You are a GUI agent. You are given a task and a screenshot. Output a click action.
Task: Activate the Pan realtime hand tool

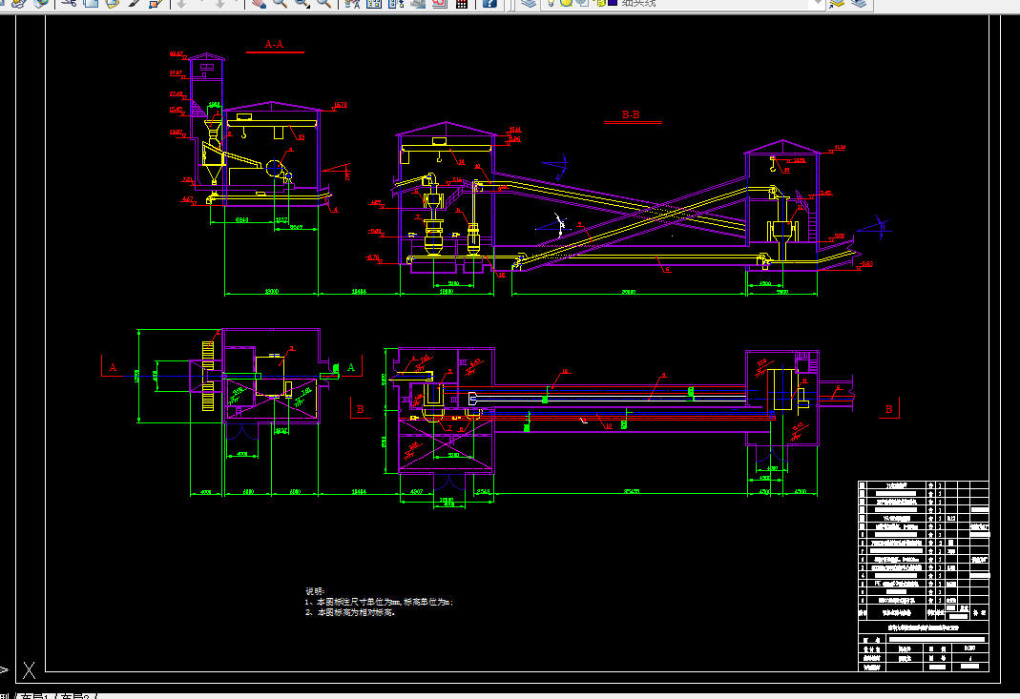click(259, 3)
